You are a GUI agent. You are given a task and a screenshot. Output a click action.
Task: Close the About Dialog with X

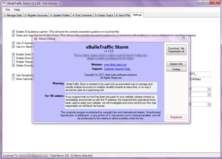[183, 38]
